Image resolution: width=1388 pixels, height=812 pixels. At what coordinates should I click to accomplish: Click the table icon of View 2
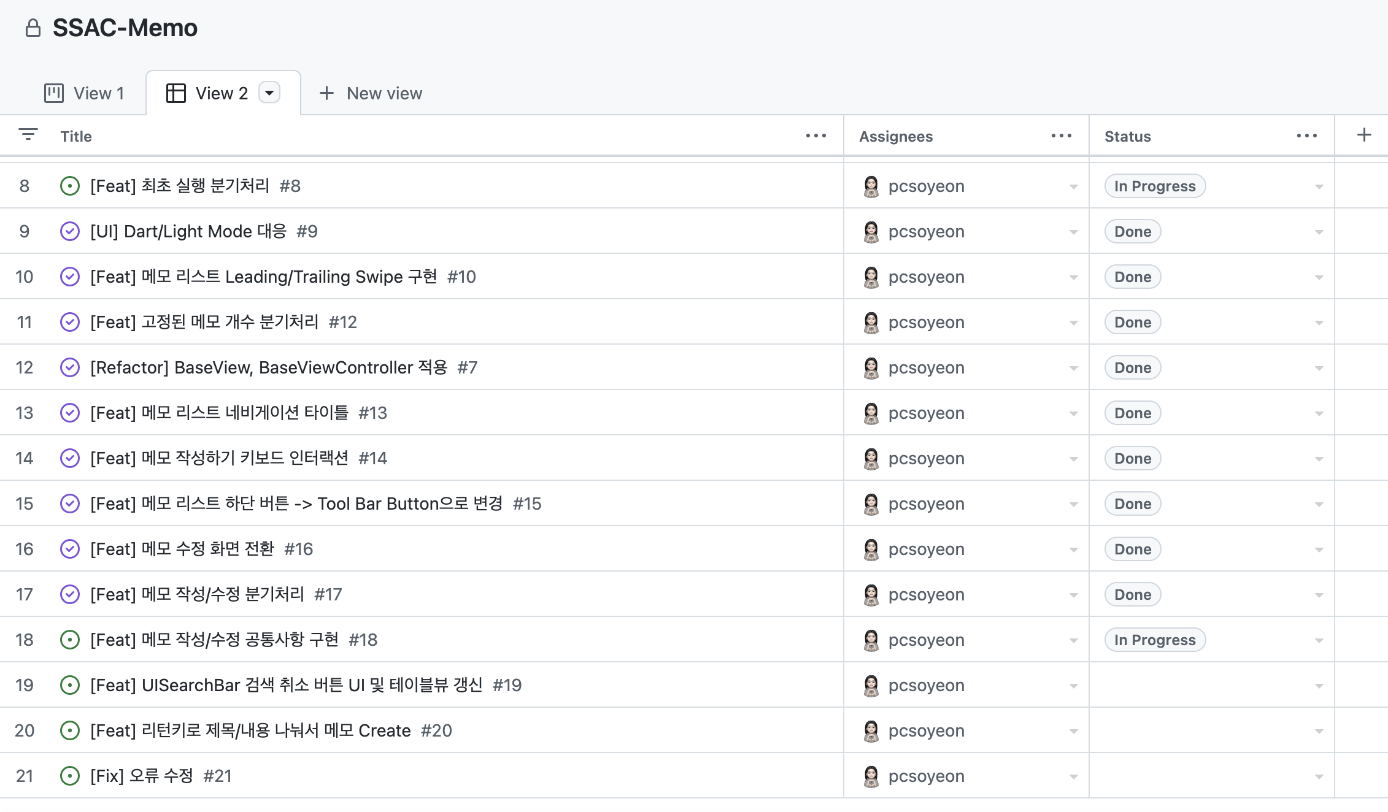[x=176, y=93]
